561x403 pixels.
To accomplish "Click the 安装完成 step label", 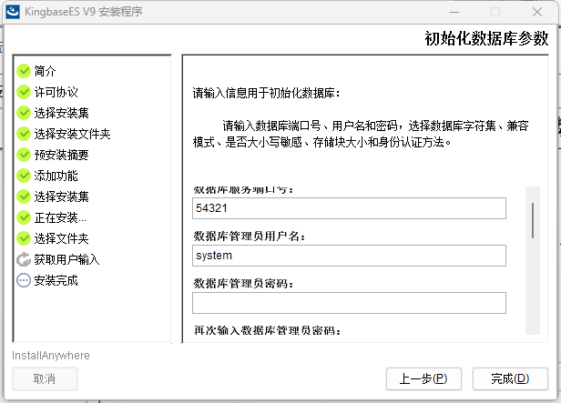I will 56,280.
